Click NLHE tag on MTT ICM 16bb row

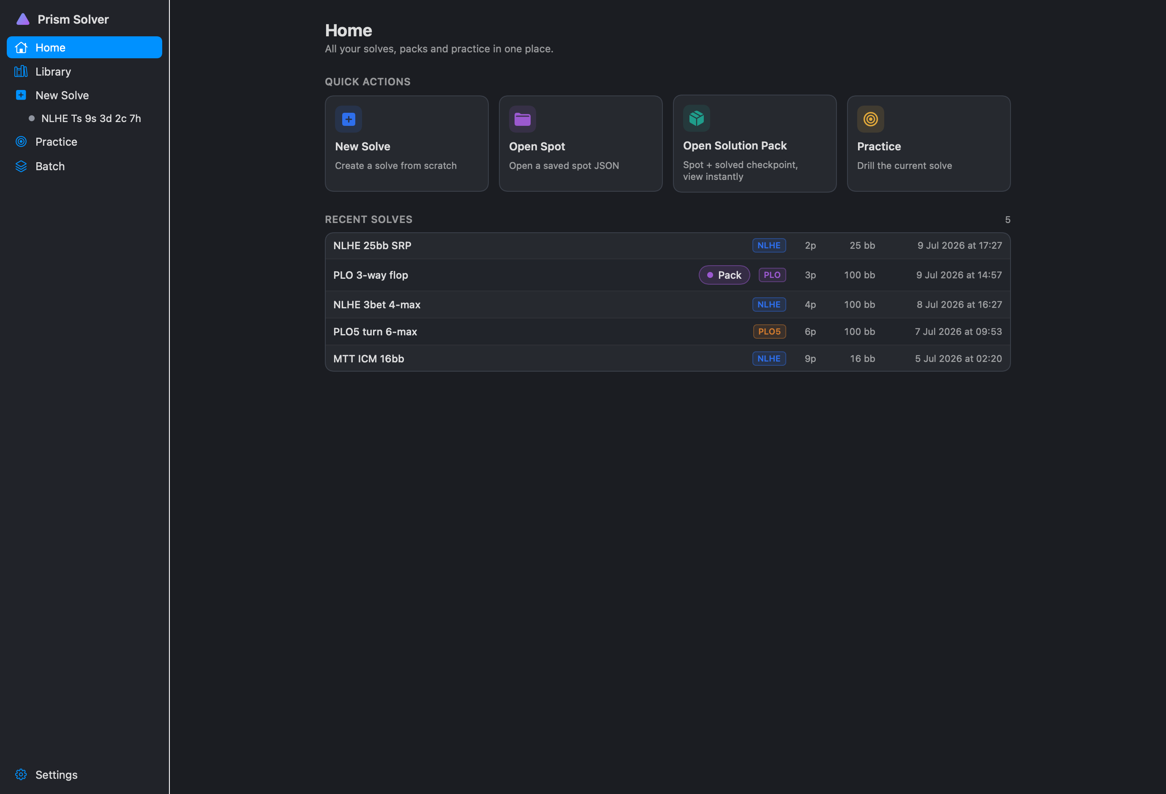tap(768, 359)
